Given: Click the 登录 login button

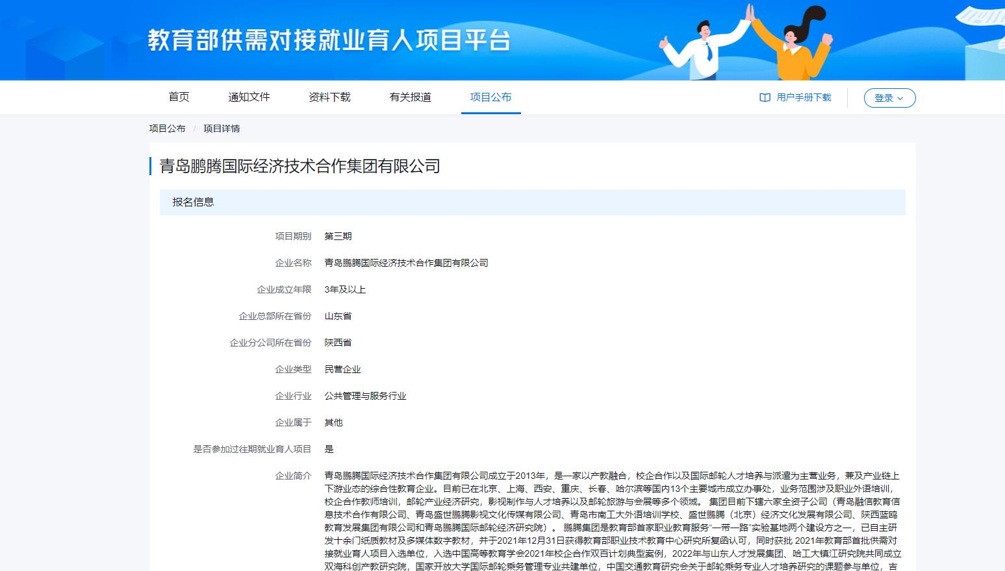Looking at the screenshot, I should 884,98.
